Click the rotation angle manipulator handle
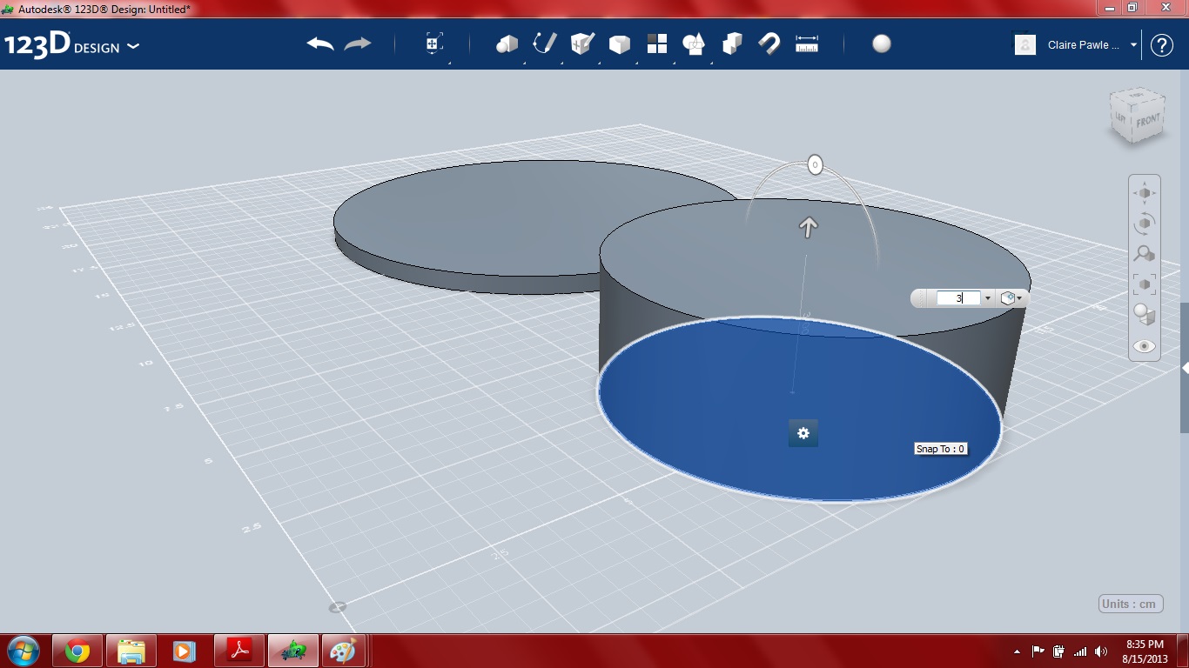The height and width of the screenshot is (668, 1189). [815, 164]
